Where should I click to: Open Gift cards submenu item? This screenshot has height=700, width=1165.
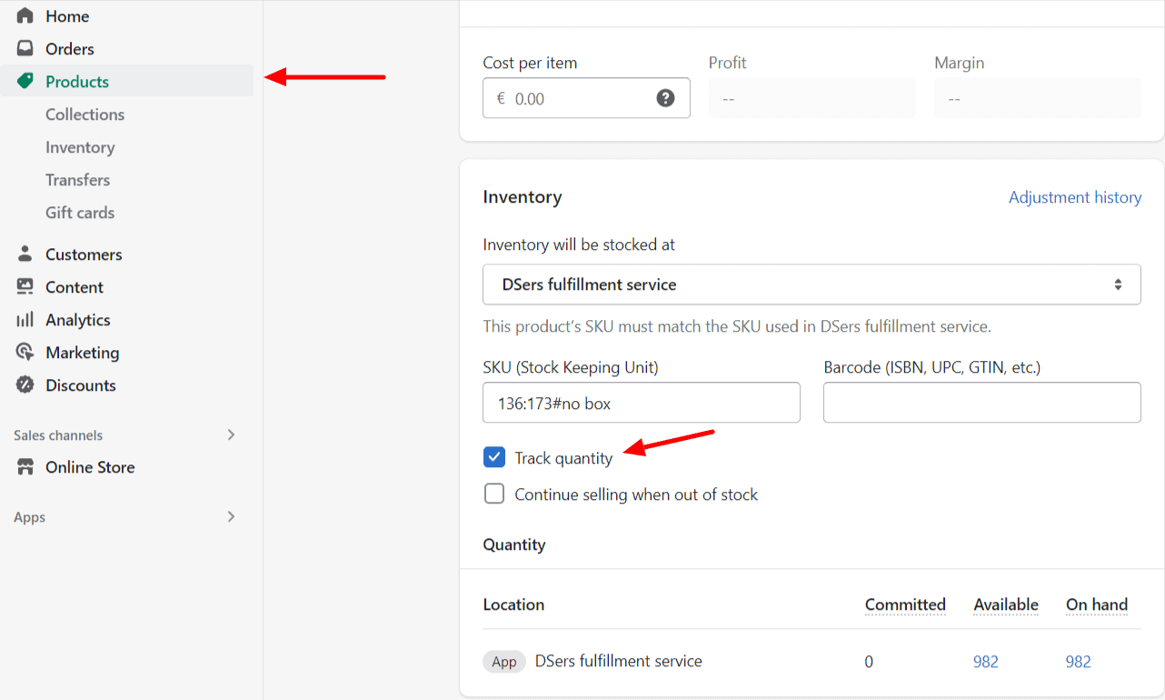(x=80, y=213)
